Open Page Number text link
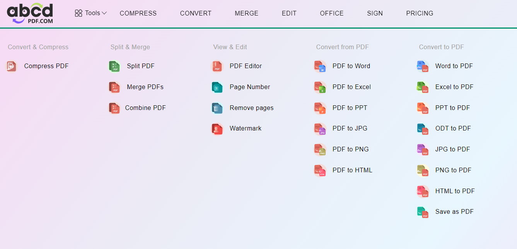The width and height of the screenshot is (517, 249). point(250,87)
